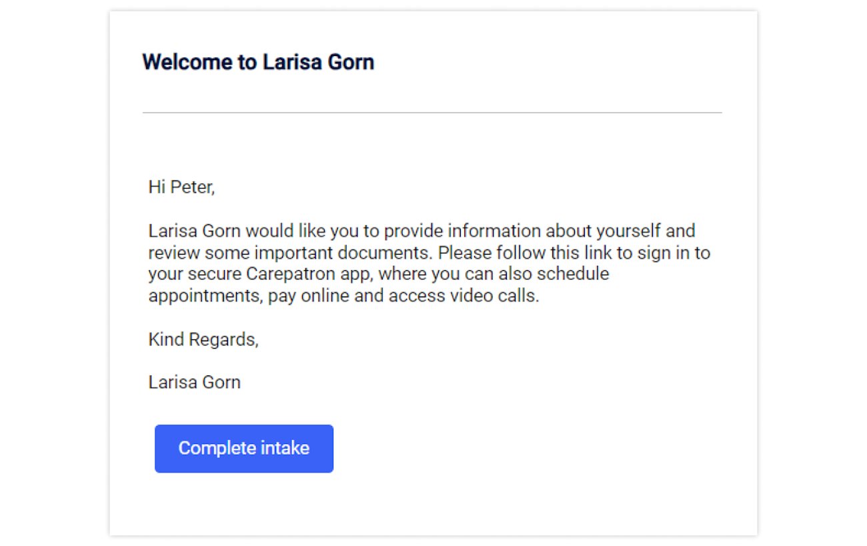
Task: Click the "Welcome to Larisa Gorn" heading
Action: 258,62
